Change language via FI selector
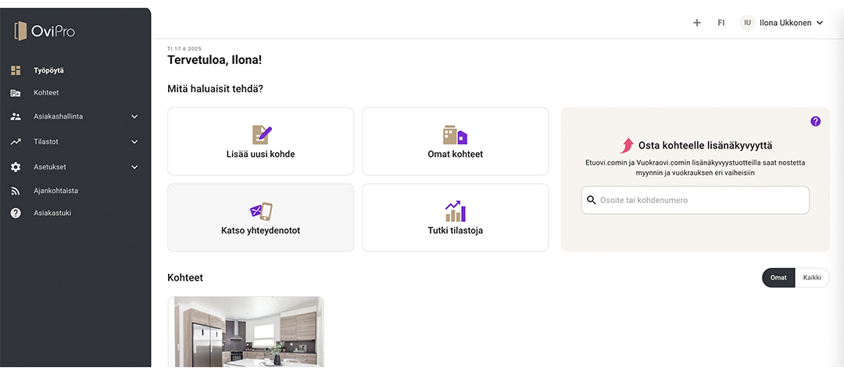The width and height of the screenshot is (844, 375). 721,23
